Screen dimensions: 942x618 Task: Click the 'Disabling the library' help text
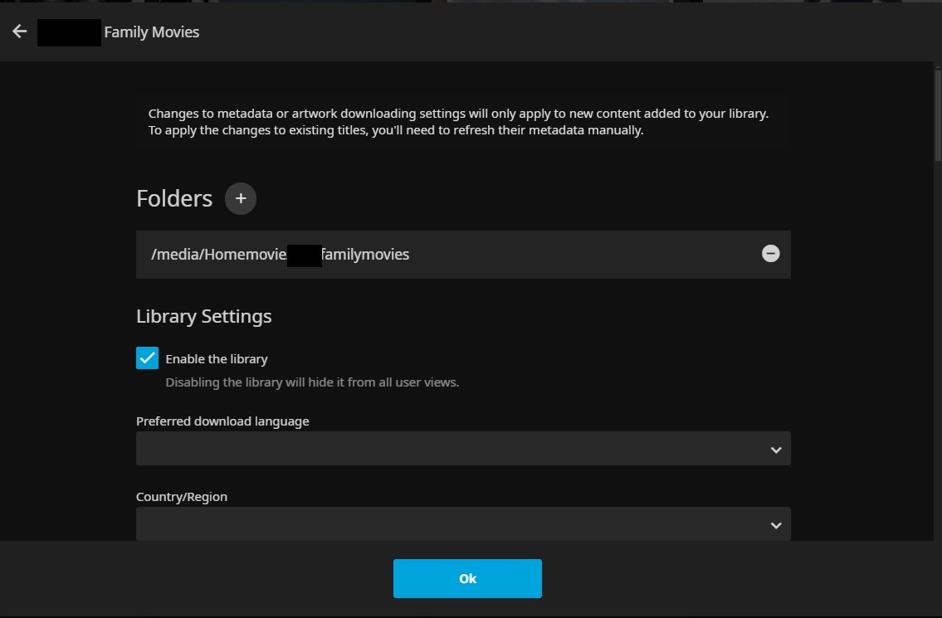[312, 382]
